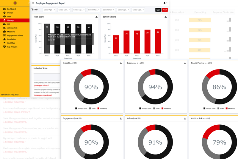Image resolution: width=238 pixels, height=159 pixels.
Task: Click the Top 5 bar scoring 99
Action: (x=47, y=39)
